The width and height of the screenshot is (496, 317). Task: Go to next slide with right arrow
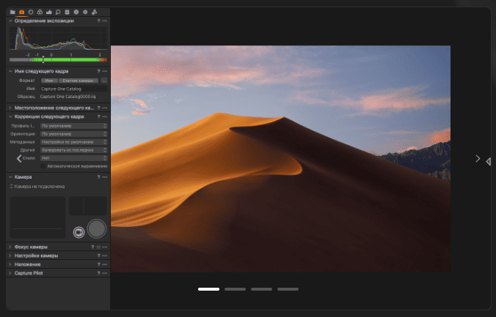(478, 158)
